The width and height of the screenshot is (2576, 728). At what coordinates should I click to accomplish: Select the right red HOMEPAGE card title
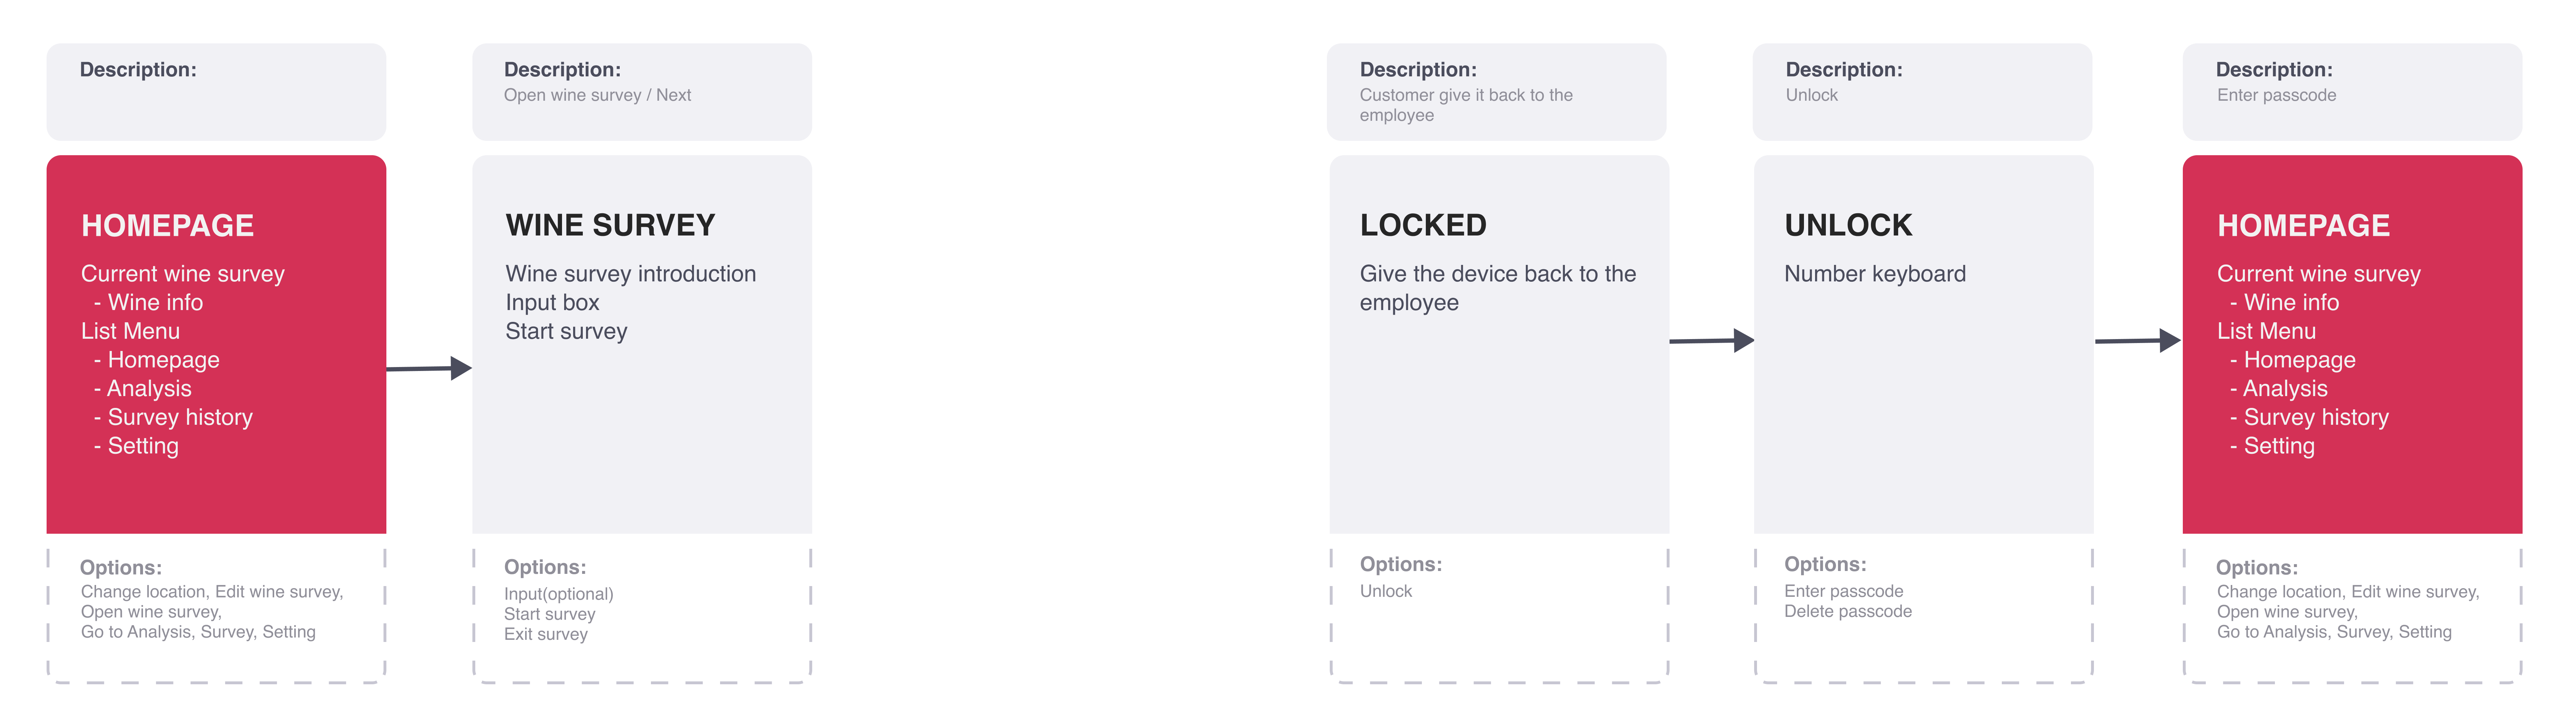click(2304, 225)
